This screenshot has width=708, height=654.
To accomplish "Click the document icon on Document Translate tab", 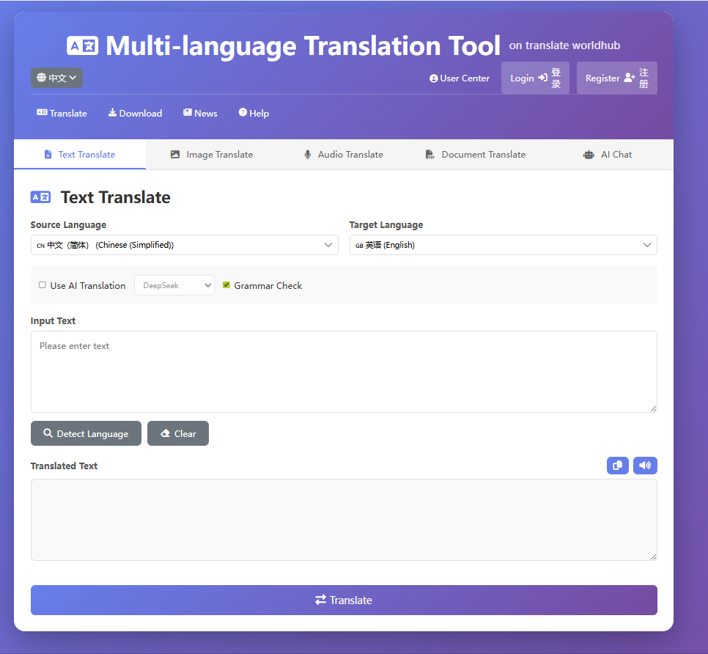I will (429, 154).
